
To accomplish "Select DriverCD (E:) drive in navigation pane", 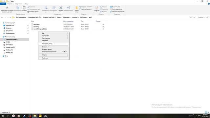I will 10,45.
